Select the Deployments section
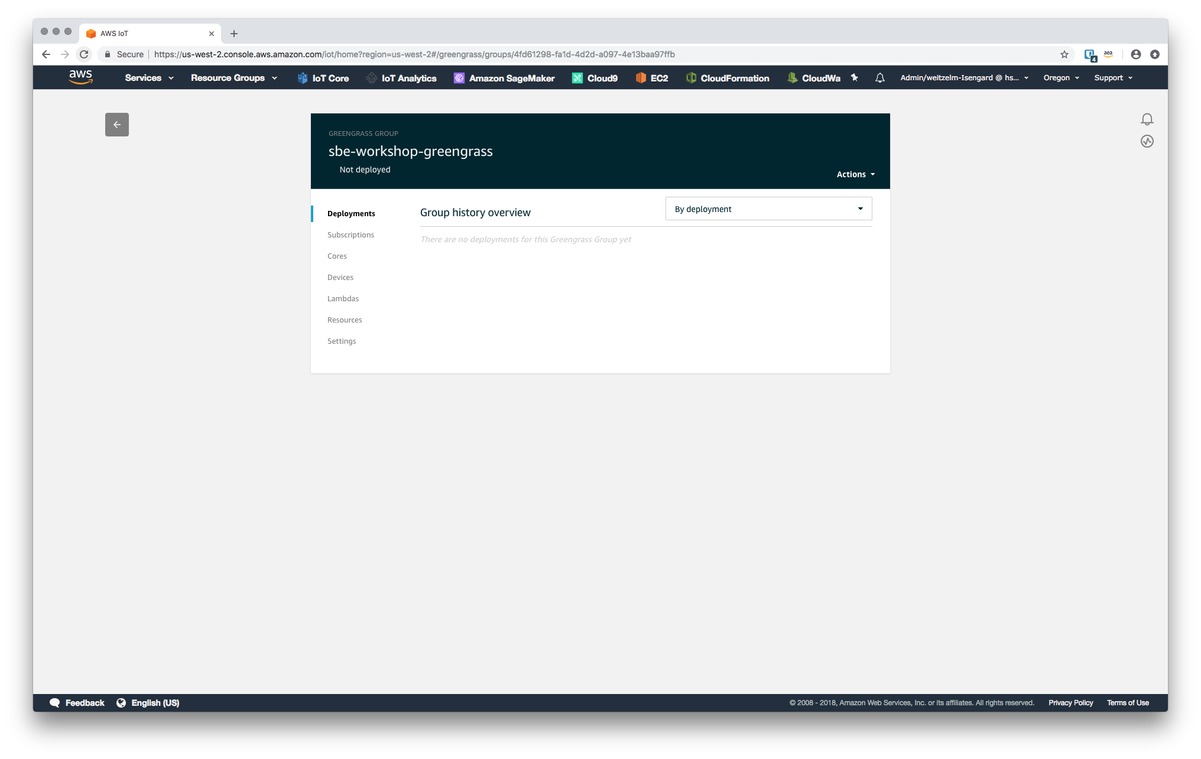 (351, 214)
